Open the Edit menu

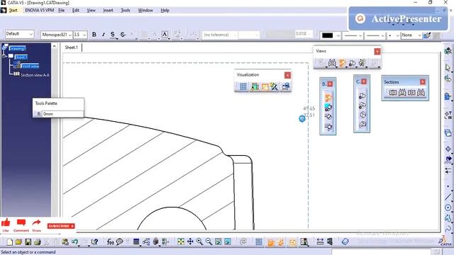(76, 10)
